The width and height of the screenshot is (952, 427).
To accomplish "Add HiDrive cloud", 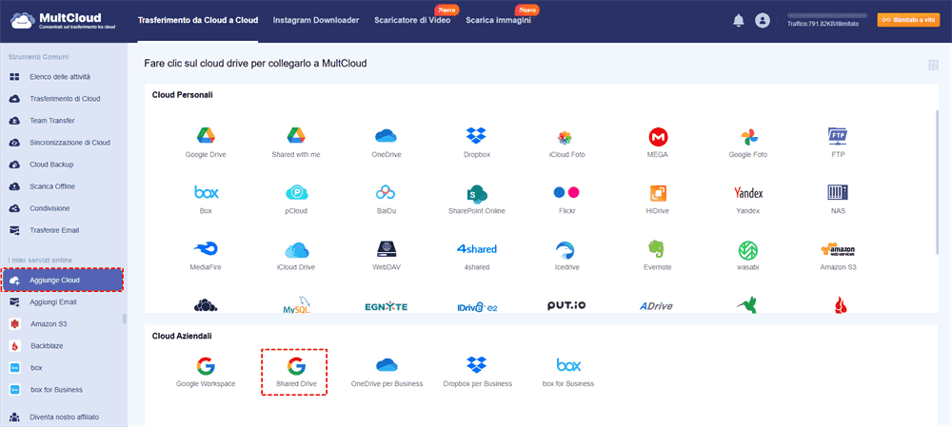I will tap(658, 200).
